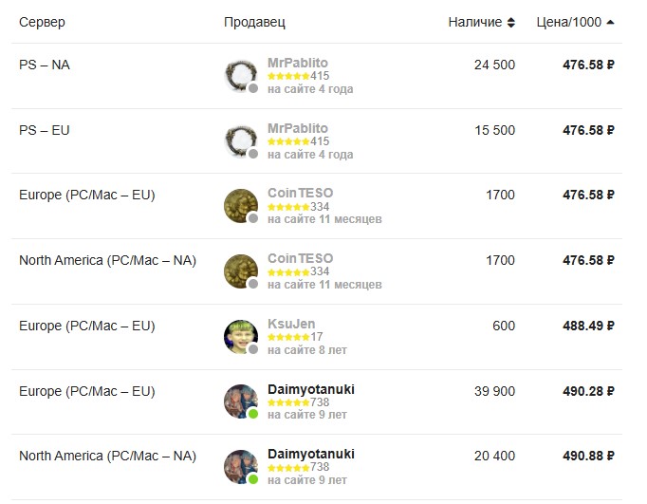
Task: Open Daimyotanuki name in 39 900 stock row
Action: pos(311,389)
